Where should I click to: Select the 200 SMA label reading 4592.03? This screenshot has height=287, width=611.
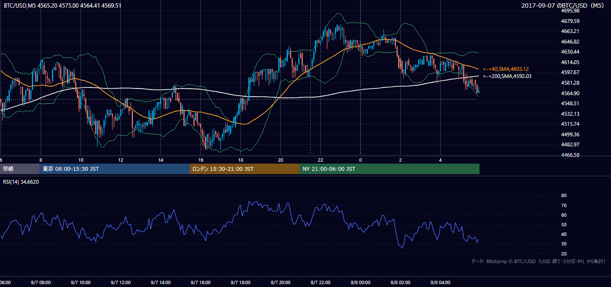(507, 76)
